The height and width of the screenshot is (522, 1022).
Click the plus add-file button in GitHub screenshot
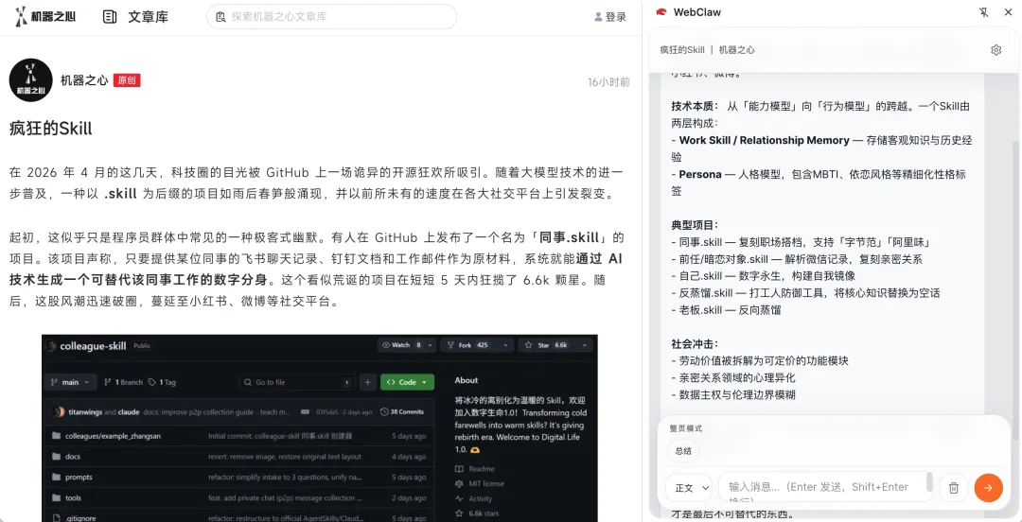coord(367,383)
